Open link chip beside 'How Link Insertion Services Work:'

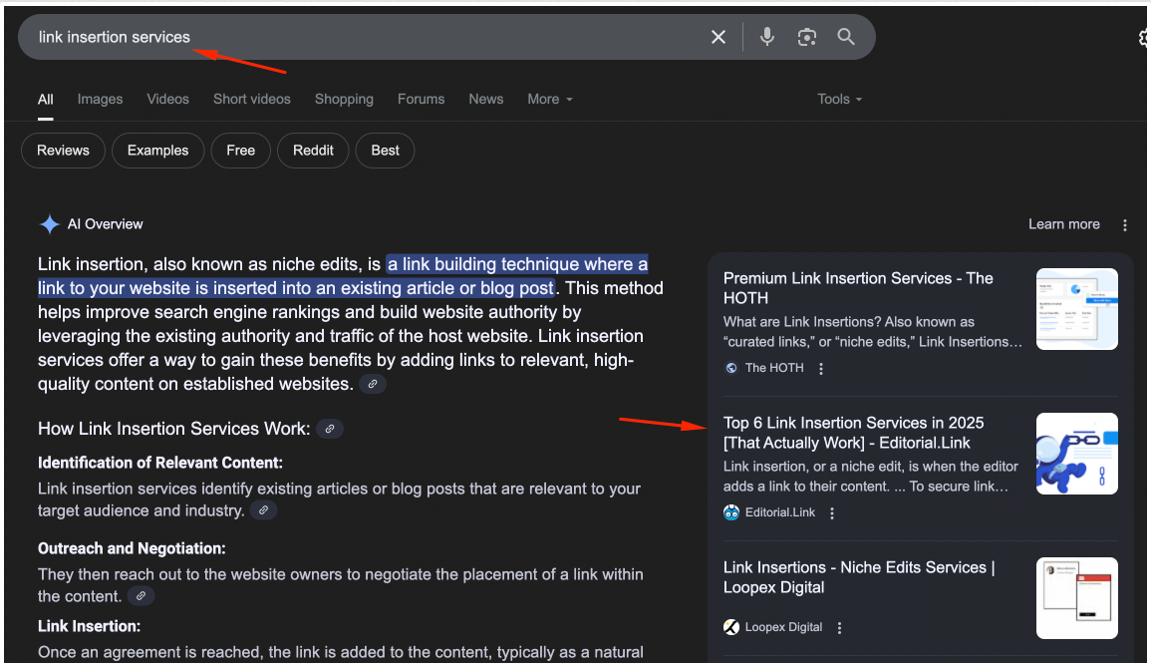[330, 429]
